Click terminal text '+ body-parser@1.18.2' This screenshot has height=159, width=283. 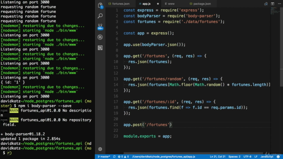23,134
